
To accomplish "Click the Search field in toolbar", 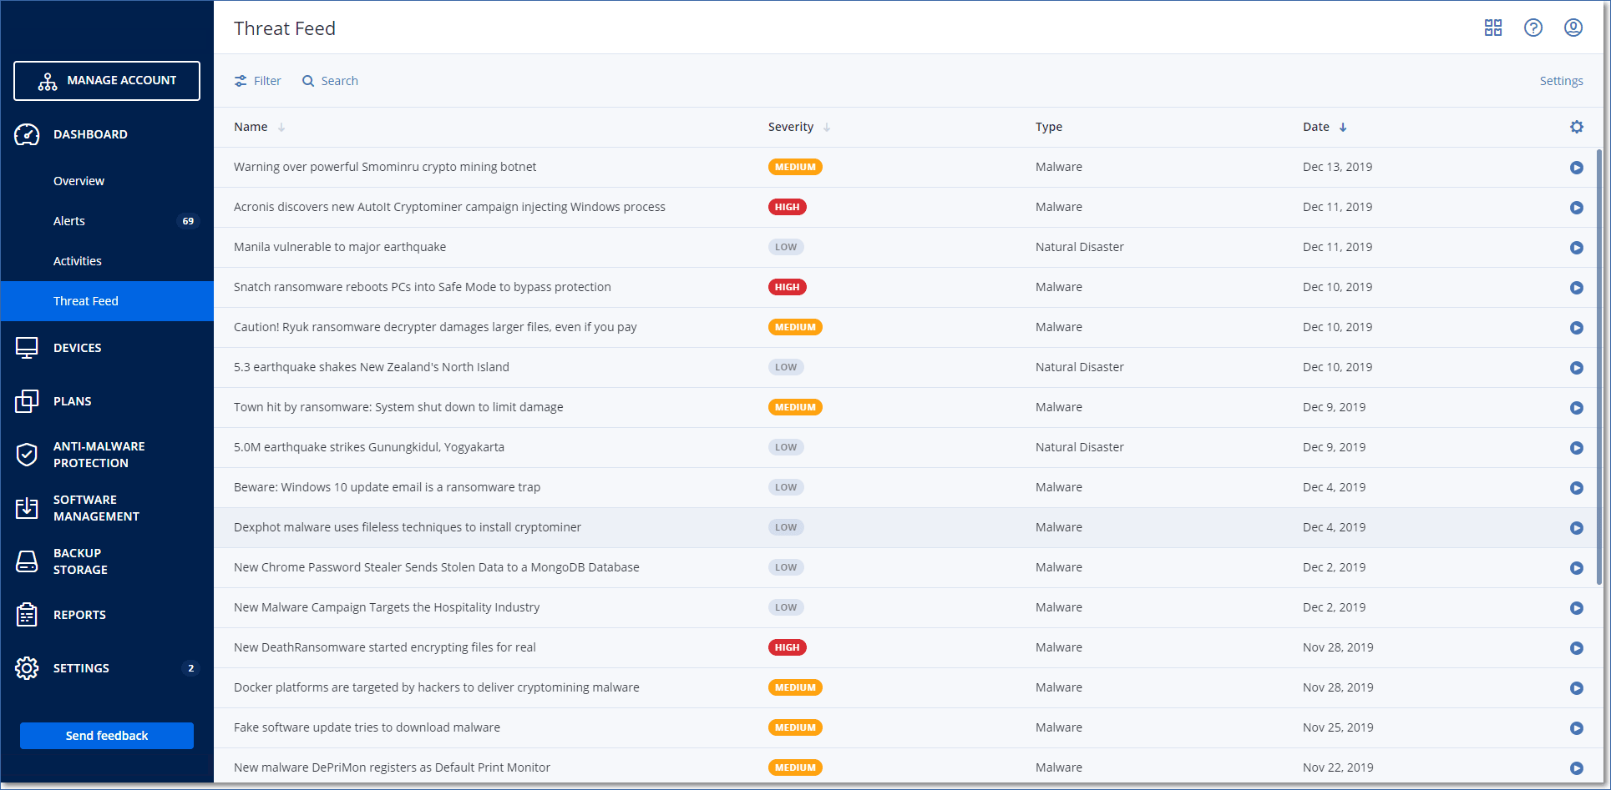I will coord(331,81).
